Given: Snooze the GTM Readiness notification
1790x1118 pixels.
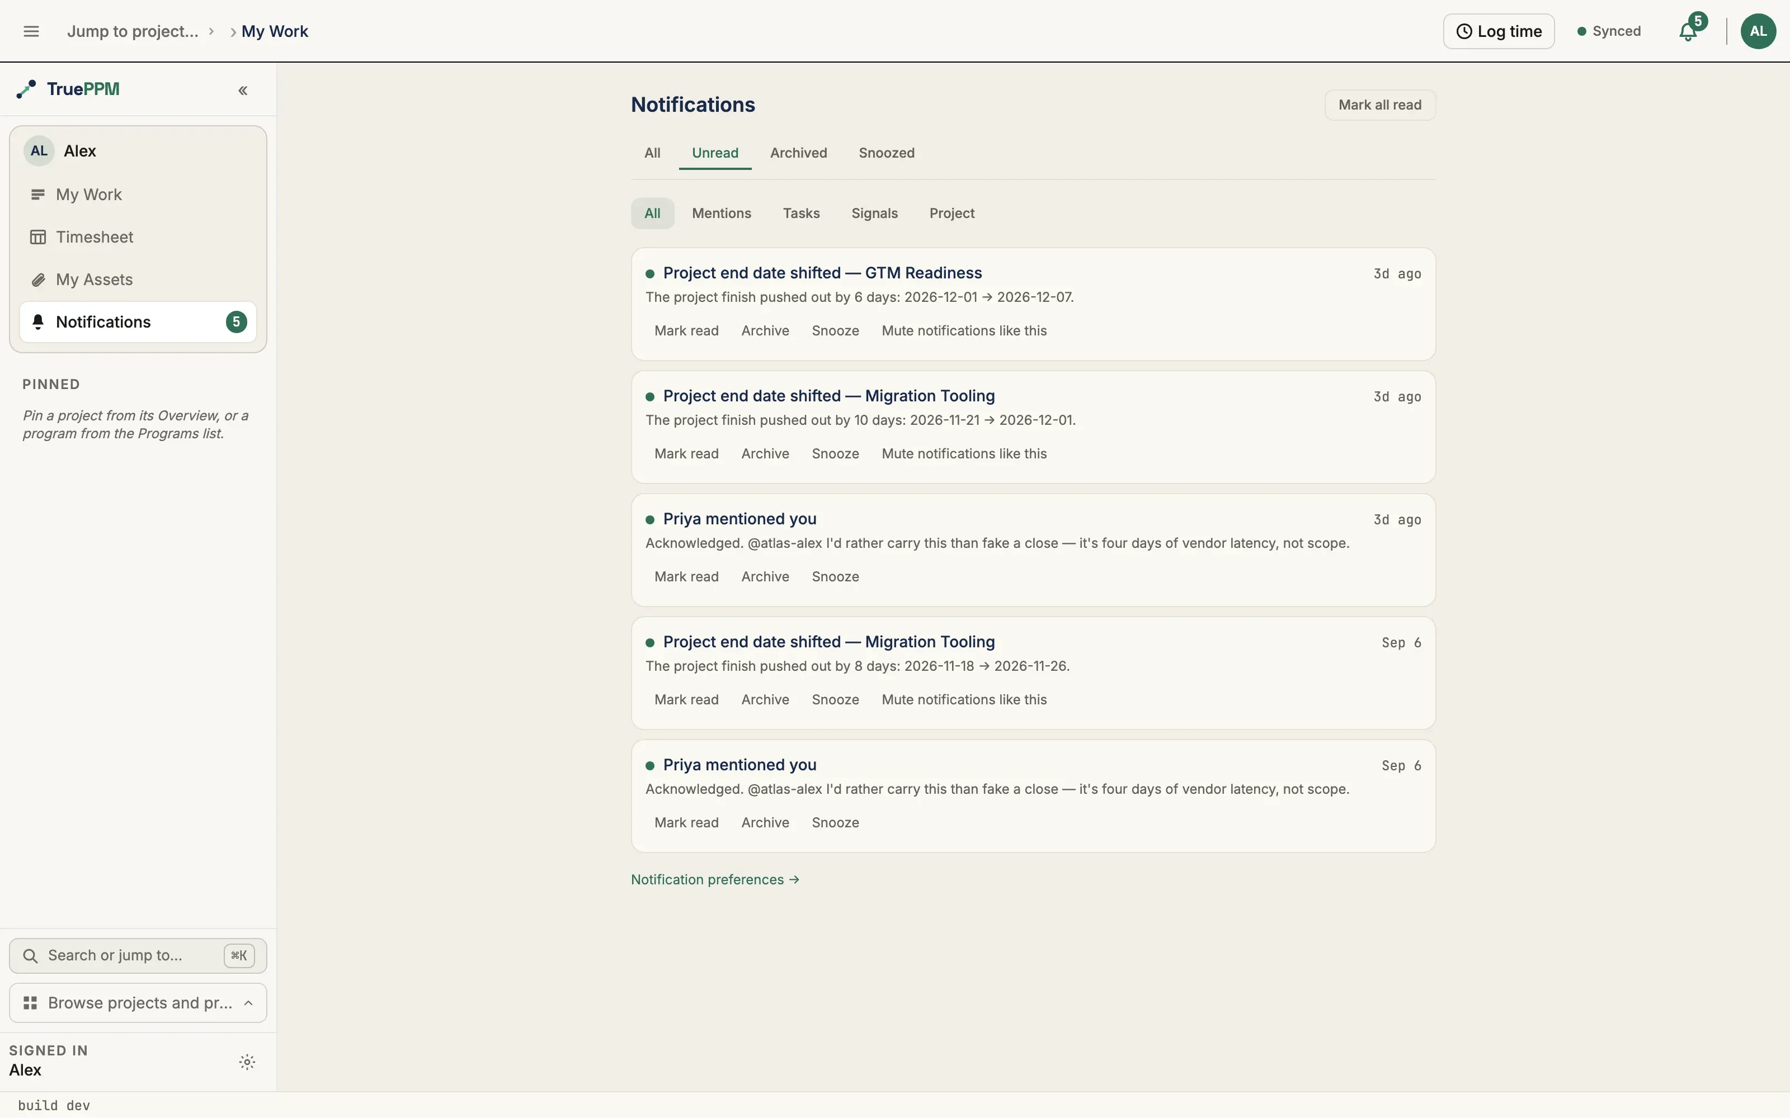Looking at the screenshot, I should point(835,330).
